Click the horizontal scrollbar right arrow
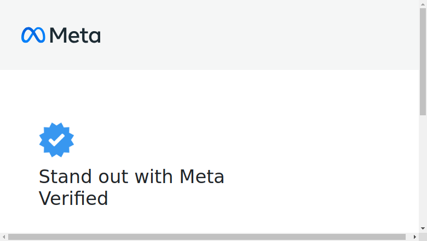Image resolution: width=427 pixels, height=241 pixels. click(415, 237)
